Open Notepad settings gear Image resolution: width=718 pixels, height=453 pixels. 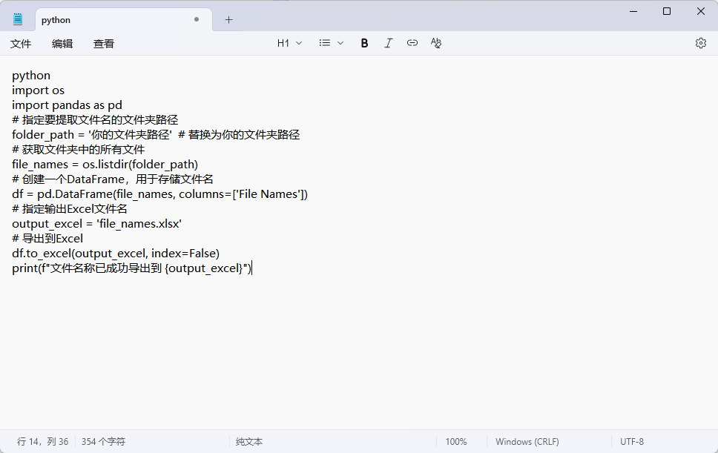[x=701, y=43]
